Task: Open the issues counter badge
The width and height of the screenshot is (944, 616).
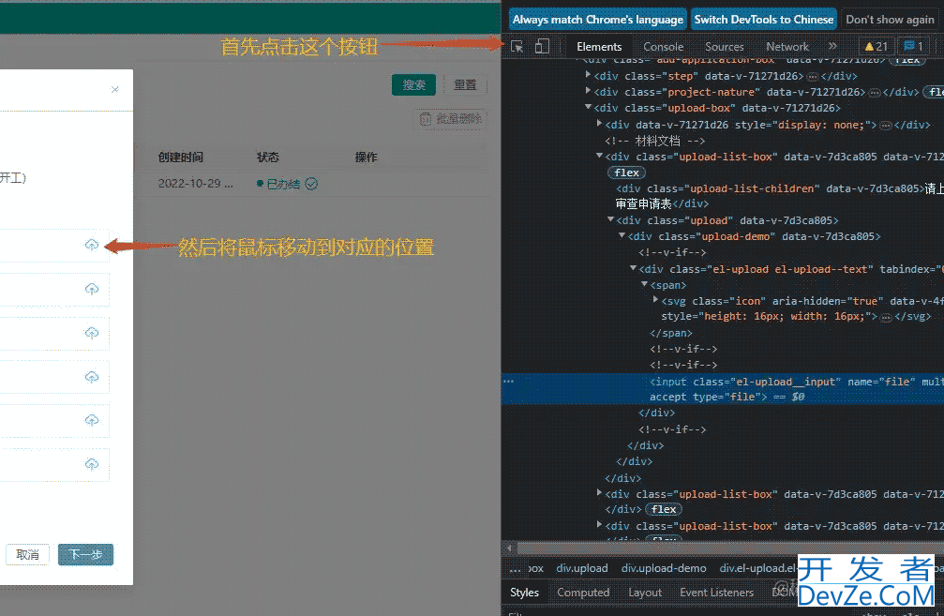Action: point(913,46)
